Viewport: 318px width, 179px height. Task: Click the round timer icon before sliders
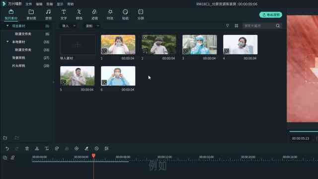tap(97, 149)
